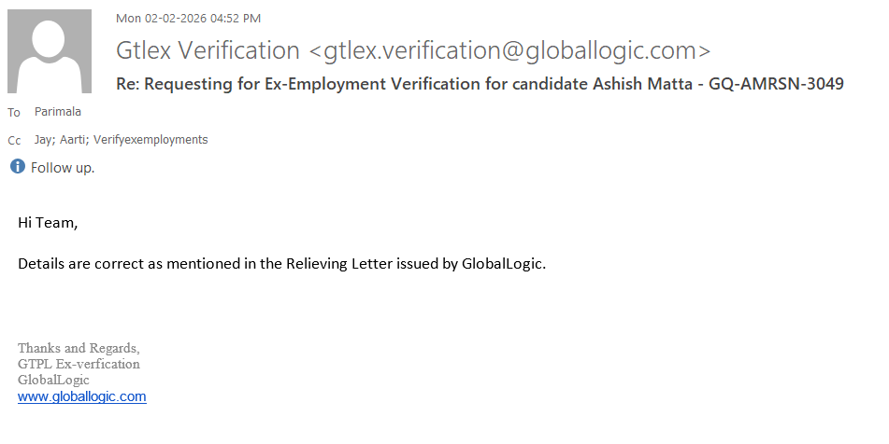Viewport: 889px width, 444px height.
Task: Select Cc recipient Jay
Action: pyautogui.click(x=42, y=140)
